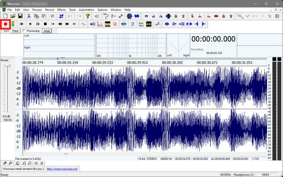Viewport: 283px width, 177px height.
Task: Open the Edit menu
Action: coord(17,10)
